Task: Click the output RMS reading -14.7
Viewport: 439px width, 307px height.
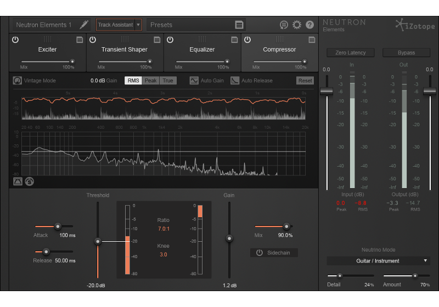Action: click(x=413, y=203)
